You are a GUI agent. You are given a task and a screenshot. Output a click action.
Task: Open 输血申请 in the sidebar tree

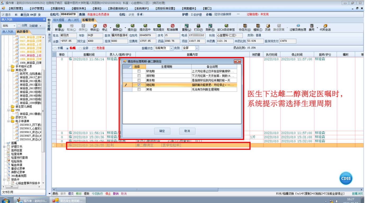coord(16,165)
